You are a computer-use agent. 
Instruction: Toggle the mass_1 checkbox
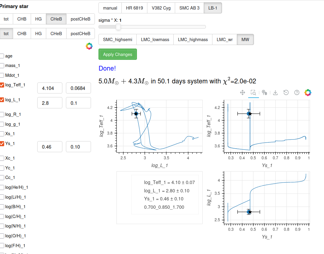click(2, 66)
